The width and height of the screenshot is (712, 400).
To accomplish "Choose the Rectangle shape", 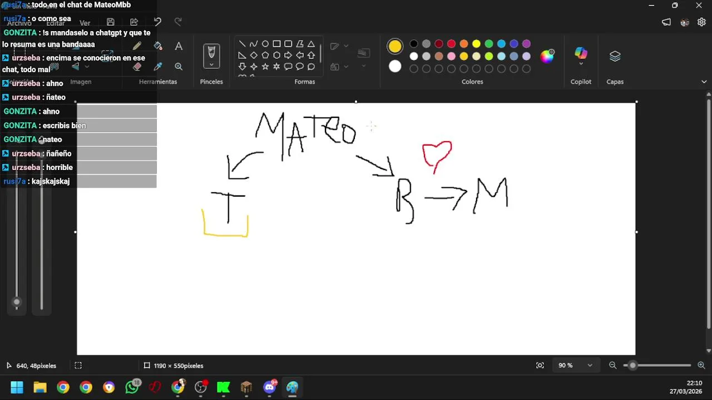I will 276,44.
